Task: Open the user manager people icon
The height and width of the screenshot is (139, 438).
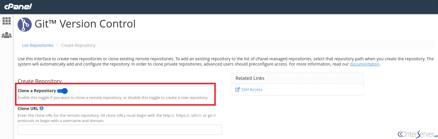Action: tap(6, 35)
